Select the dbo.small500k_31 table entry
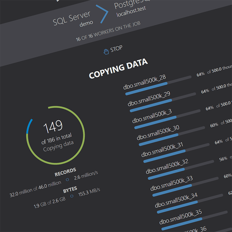Viewport: 232px width, 232px height. pos(162,149)
